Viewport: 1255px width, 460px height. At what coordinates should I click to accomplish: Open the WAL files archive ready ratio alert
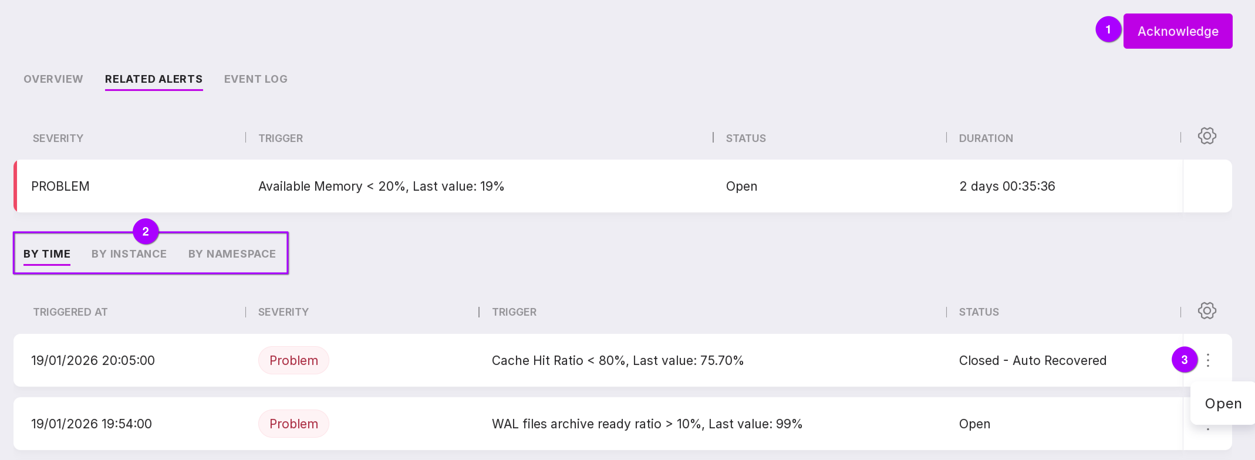pyautogui.click(x=647, y=424)
